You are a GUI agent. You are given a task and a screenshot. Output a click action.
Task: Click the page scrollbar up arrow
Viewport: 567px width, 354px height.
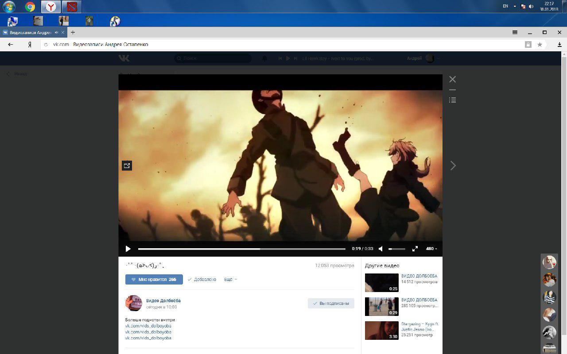[x=564, y=54]
